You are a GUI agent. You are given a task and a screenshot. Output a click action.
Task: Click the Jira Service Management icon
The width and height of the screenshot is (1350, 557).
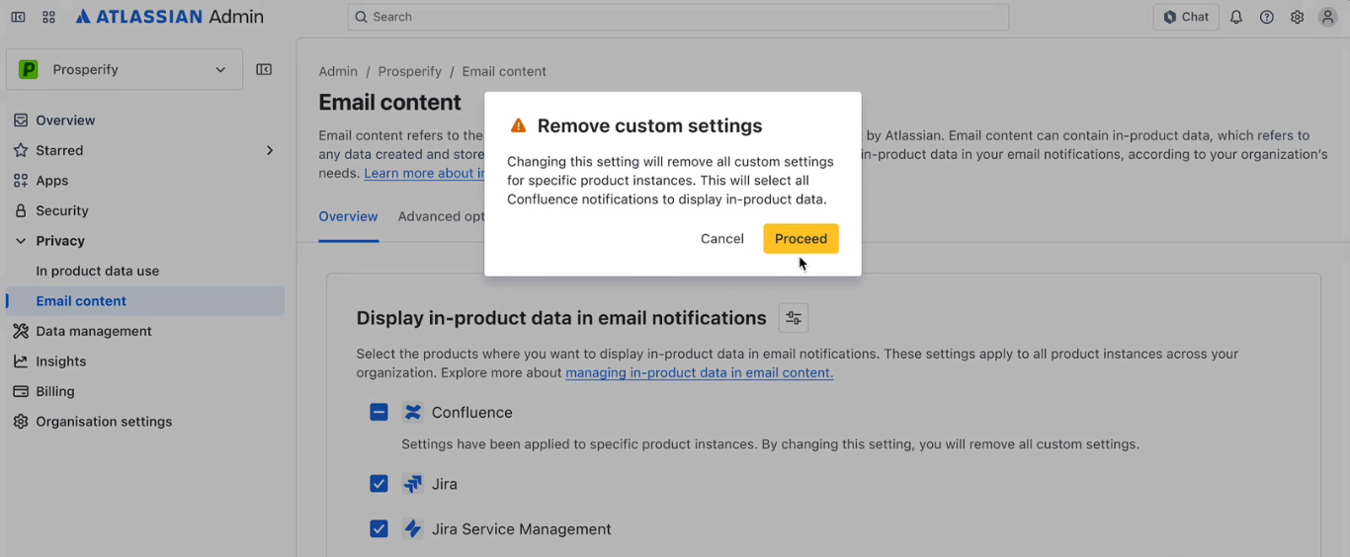pos(413,529)
